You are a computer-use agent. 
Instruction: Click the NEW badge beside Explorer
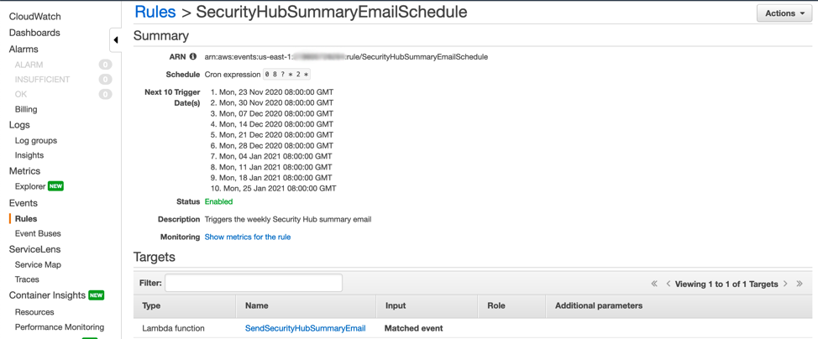coord(55,186)
